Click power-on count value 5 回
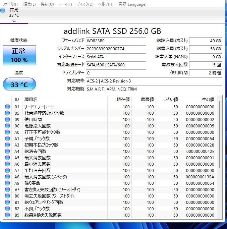The height and width of the screenshot is (229, 227). 206,65
